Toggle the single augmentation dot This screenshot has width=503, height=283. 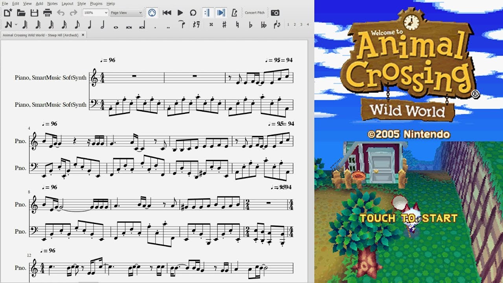click(155, 28)
